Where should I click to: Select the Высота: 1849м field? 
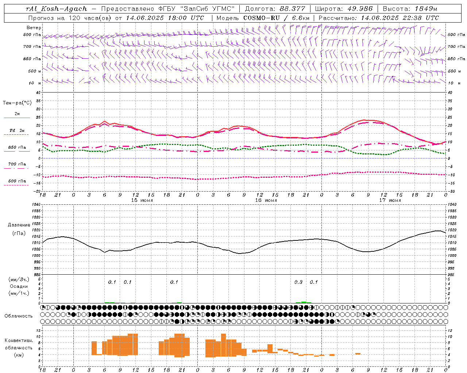tap(410, 9)
